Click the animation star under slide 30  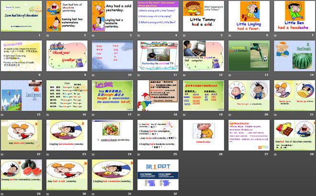coord(48,194)
